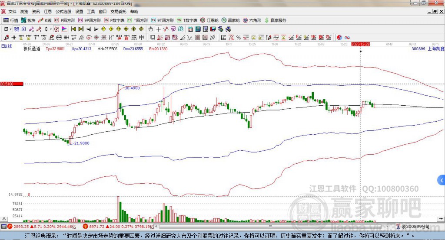Click the first yellow diamond arrow icon

pos(103,29)
